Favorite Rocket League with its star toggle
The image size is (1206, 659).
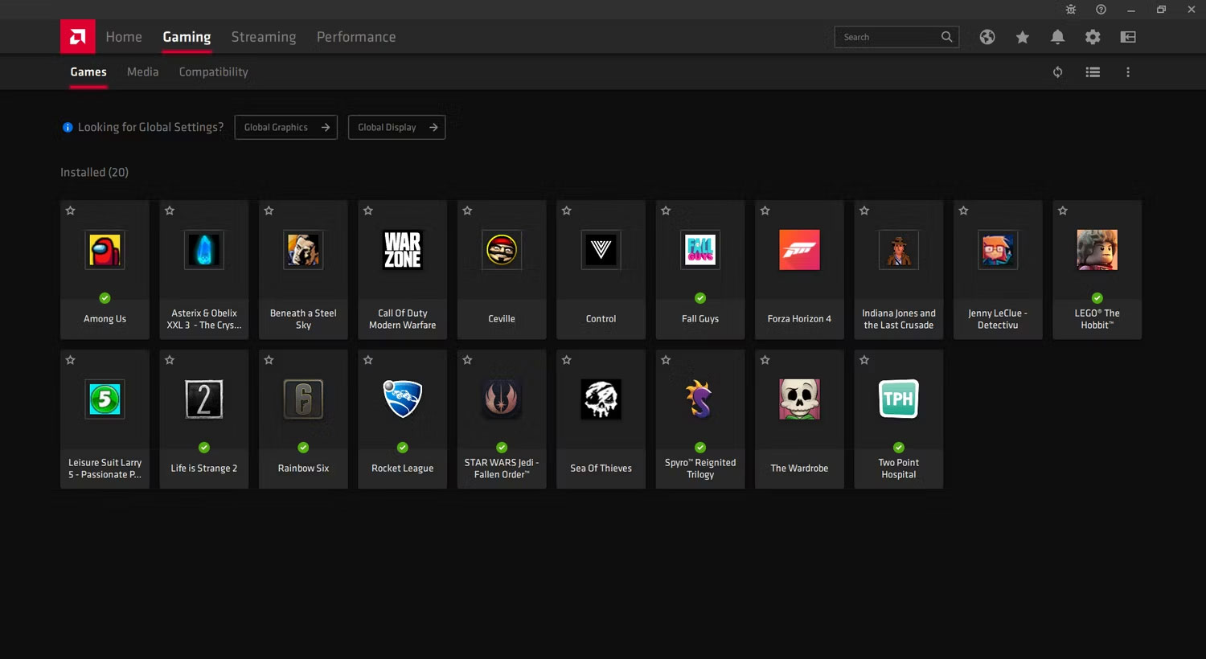click(x=367, y=360)
